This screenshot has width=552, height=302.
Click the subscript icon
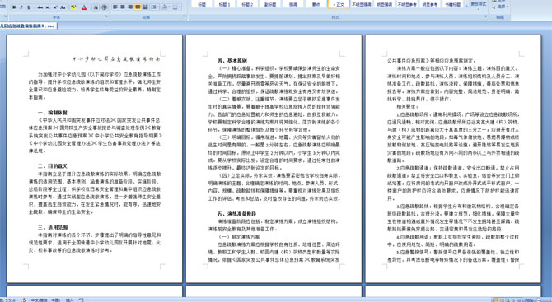point(48,7)
